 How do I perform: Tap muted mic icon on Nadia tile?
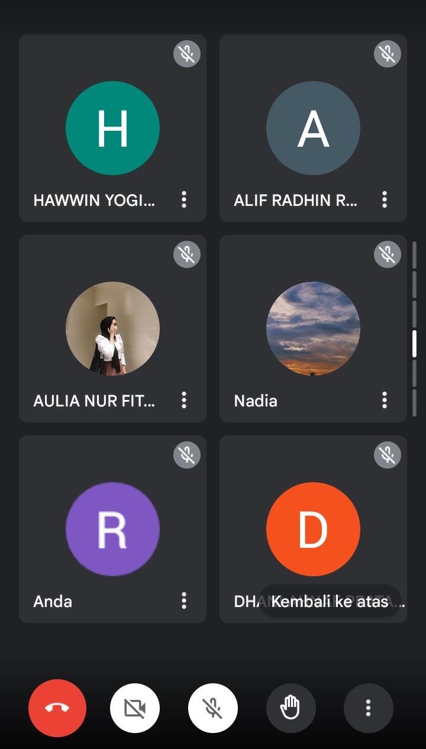388,254
